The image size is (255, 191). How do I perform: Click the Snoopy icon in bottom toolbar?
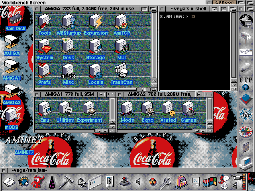(x=224, y=181)
